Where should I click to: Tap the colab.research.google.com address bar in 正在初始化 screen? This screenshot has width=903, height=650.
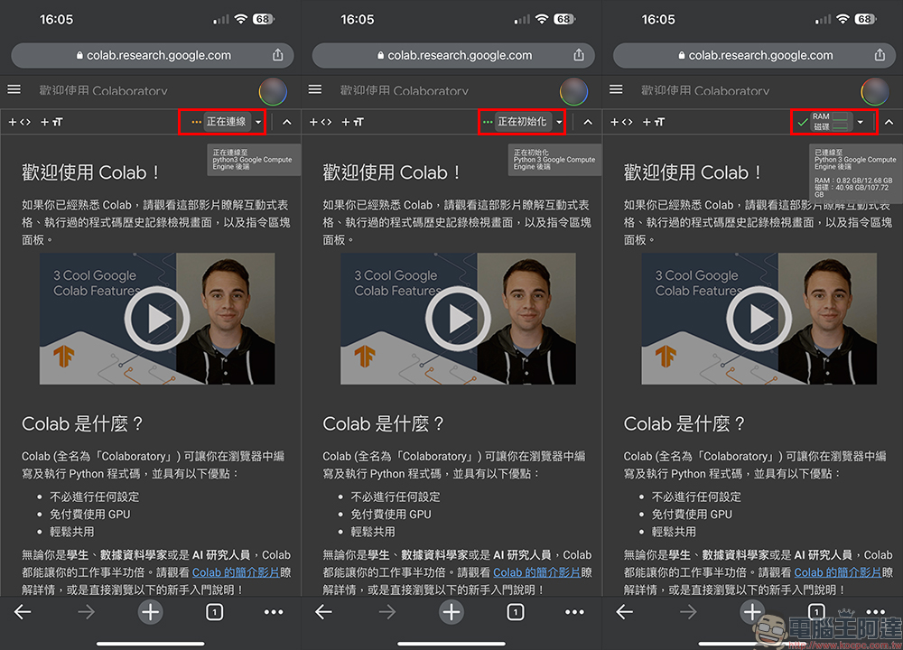coord(454,55)
